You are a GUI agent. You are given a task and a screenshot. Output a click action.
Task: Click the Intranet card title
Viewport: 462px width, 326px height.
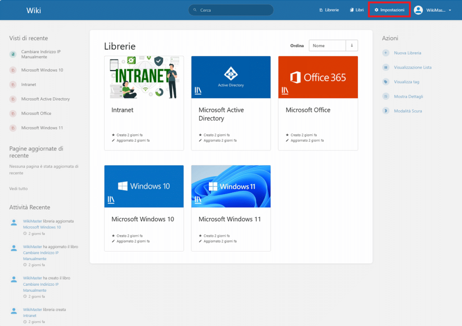[122, 110]
